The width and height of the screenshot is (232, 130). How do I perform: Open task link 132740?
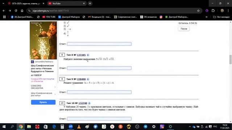click(83, 103)
